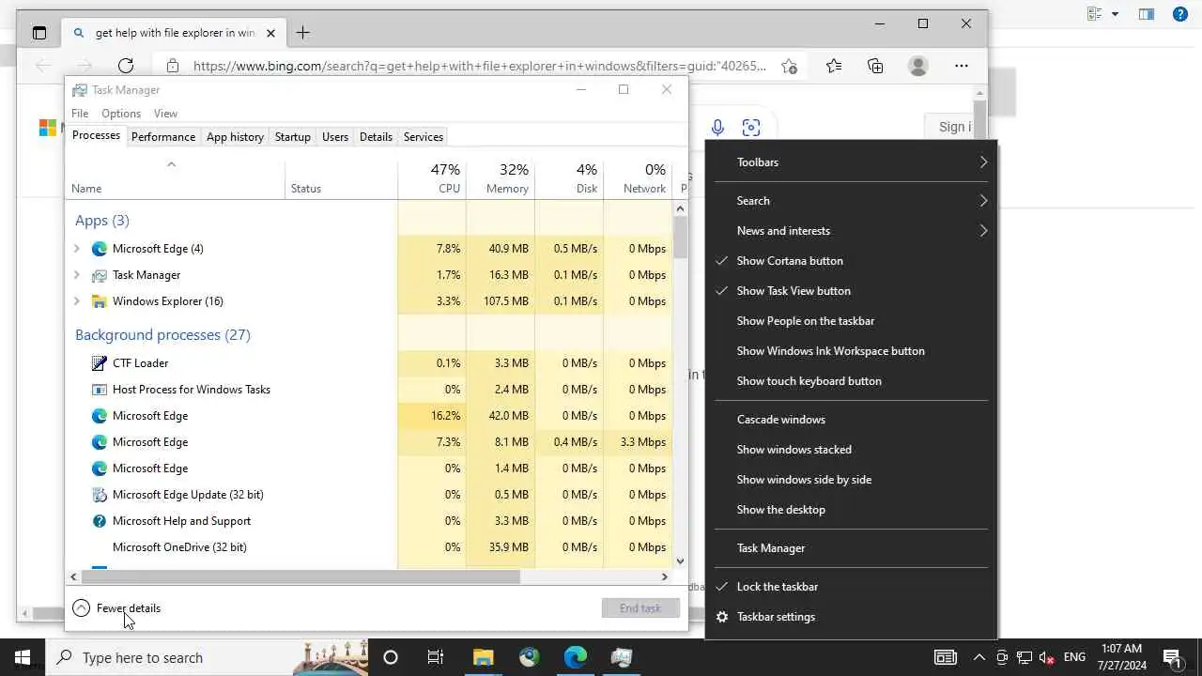The image size is (1202, 676).
Task: Click the Bing visual search icon
Action: click(x=751, y=128)
